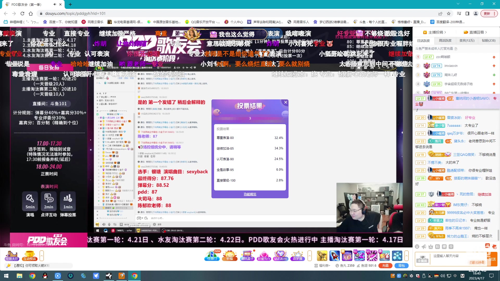Click the megaphone broadcast icon in chat
This screenshot has width=500, height=281.
click(x=424, y=247)
